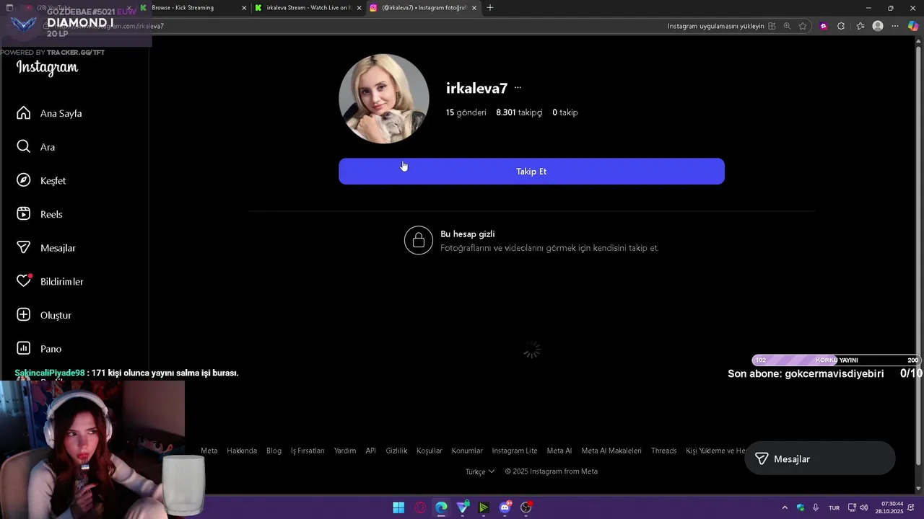Open the Yardım footer link
Viewport: 924px width, 519px height.
tap(345, 451)
